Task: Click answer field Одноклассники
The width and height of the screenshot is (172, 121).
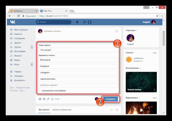Action: tap(78, 79)
